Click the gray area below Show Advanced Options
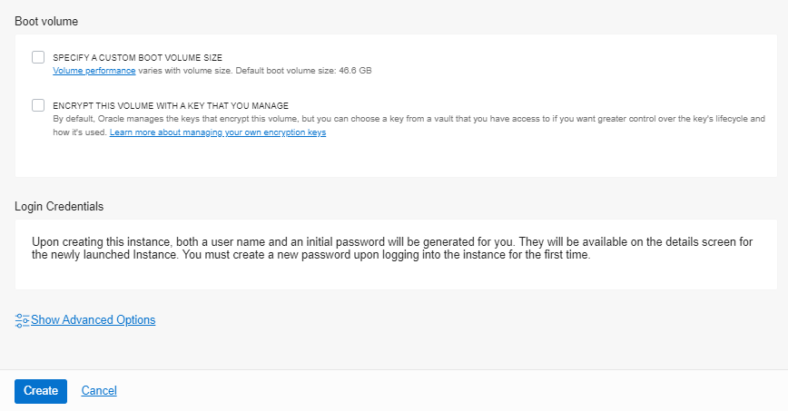788x411 pixels. pos(363,349)
